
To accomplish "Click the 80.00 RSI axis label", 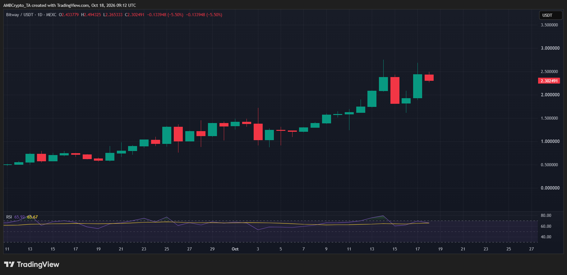I will [x=546, y=215].
